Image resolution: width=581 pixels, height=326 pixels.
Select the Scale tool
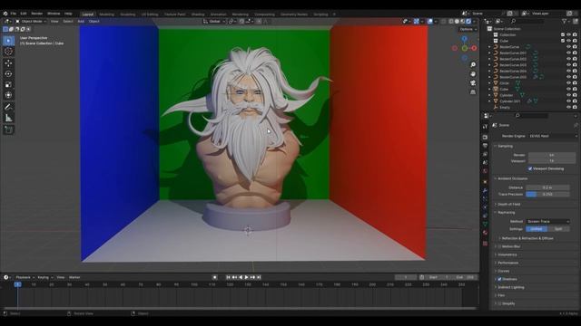click(x=8, y=84)
